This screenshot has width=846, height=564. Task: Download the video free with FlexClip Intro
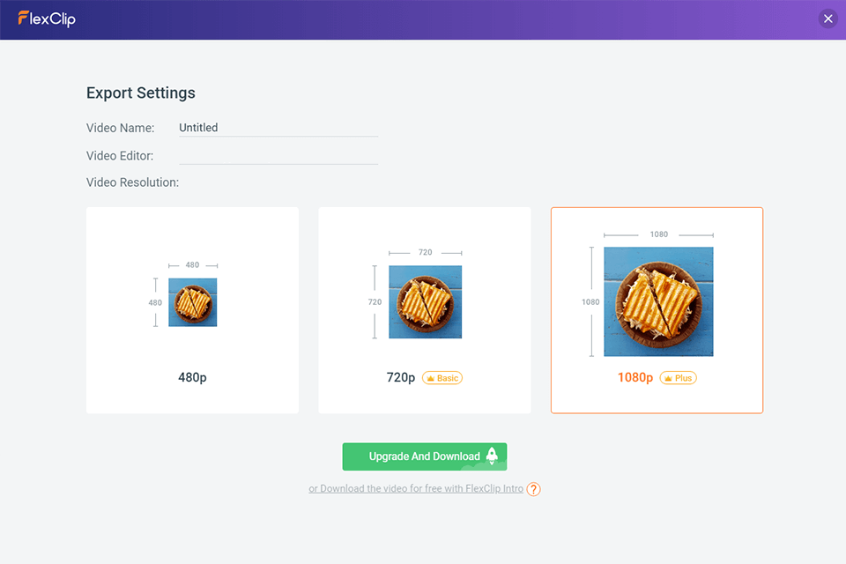(x=416, y=489)
